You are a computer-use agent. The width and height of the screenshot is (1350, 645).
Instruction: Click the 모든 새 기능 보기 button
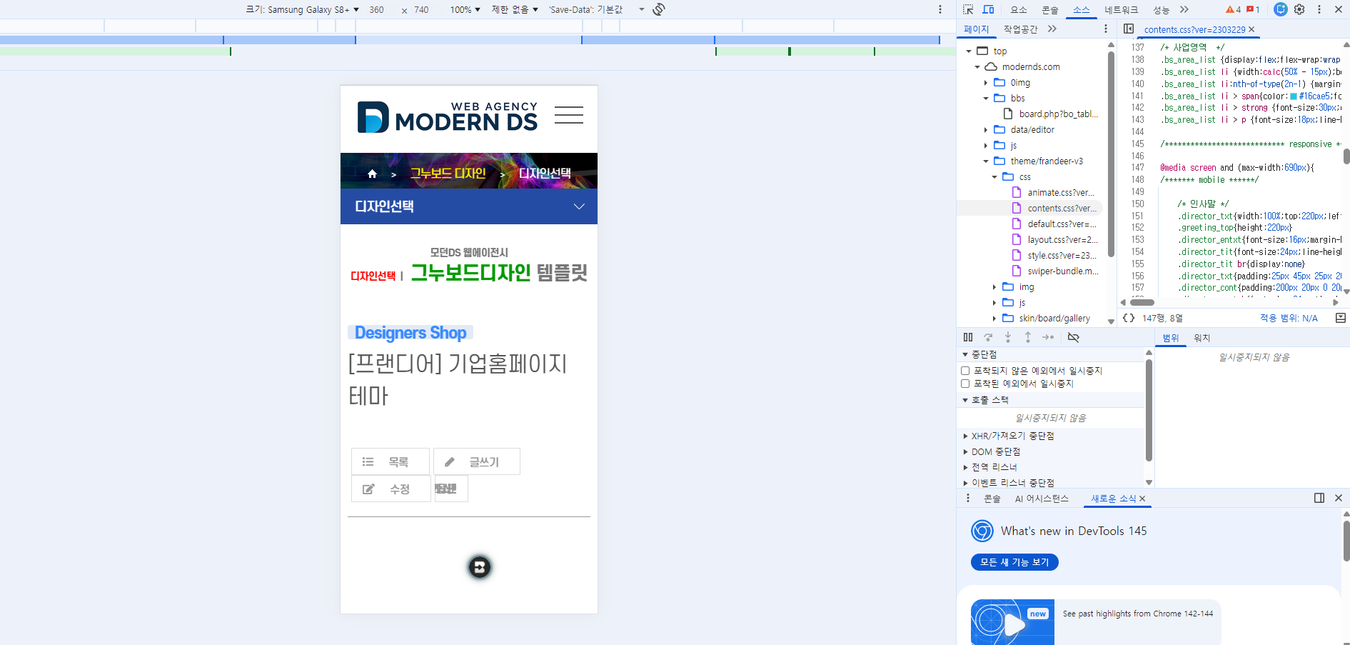tap(1014, 562)
